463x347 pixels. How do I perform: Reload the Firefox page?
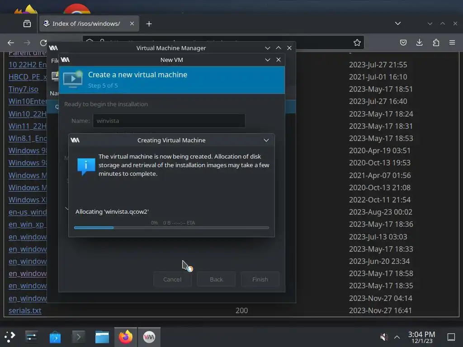[x=43, y=43]
